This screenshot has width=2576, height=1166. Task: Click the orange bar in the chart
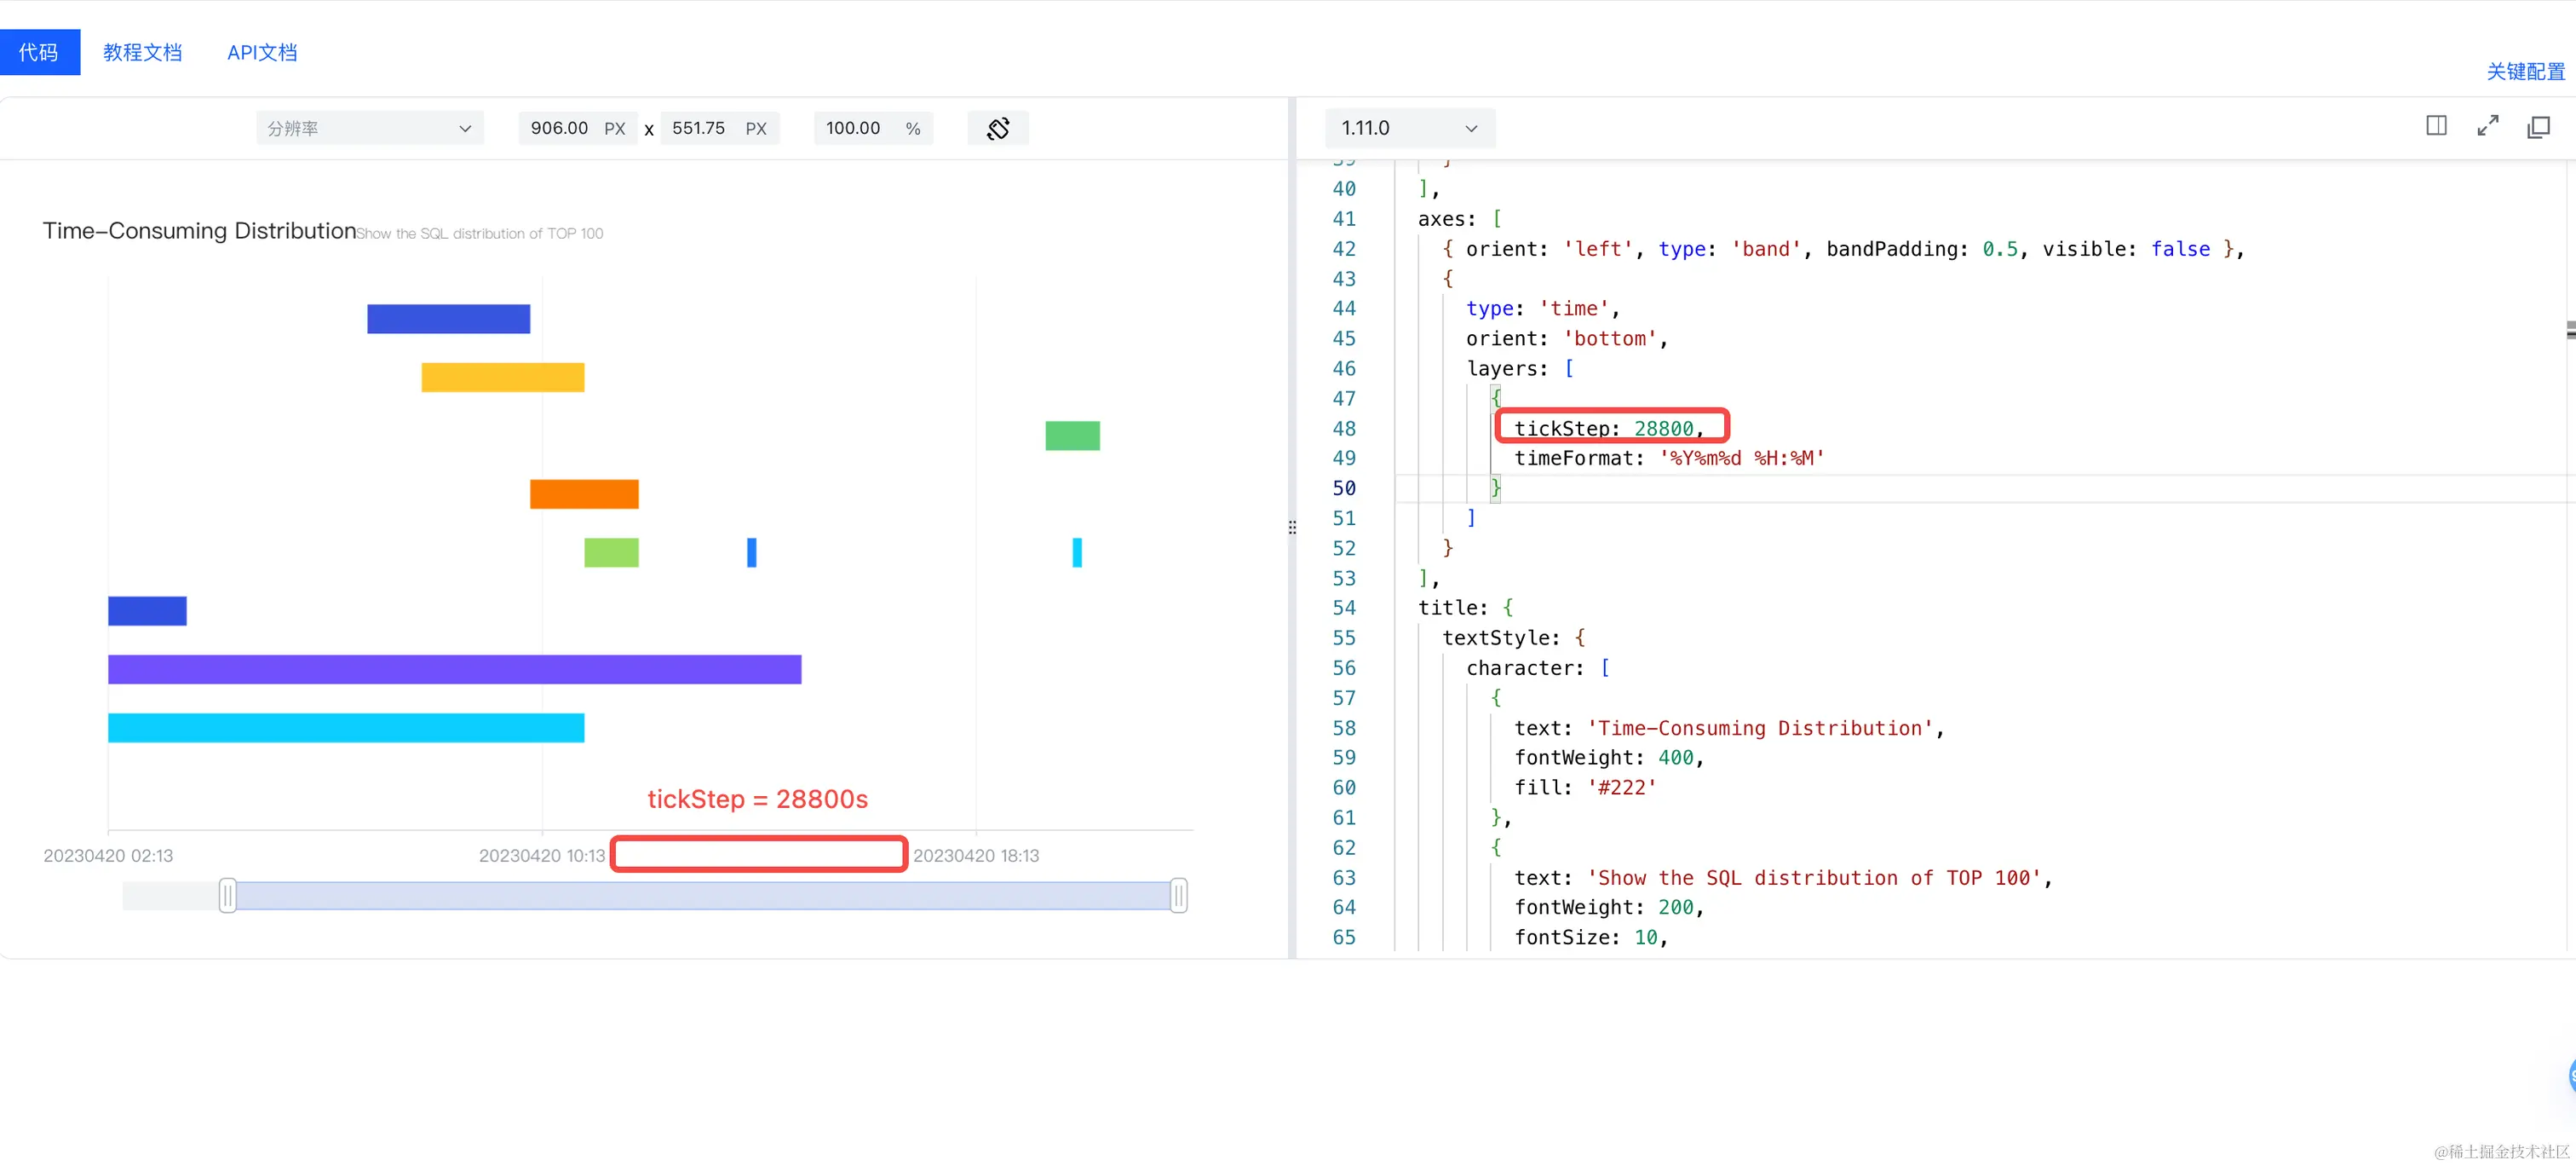(584, 494)
